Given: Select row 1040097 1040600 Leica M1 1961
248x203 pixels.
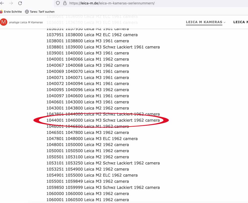Looking at the screenshot, I should 88,96.
